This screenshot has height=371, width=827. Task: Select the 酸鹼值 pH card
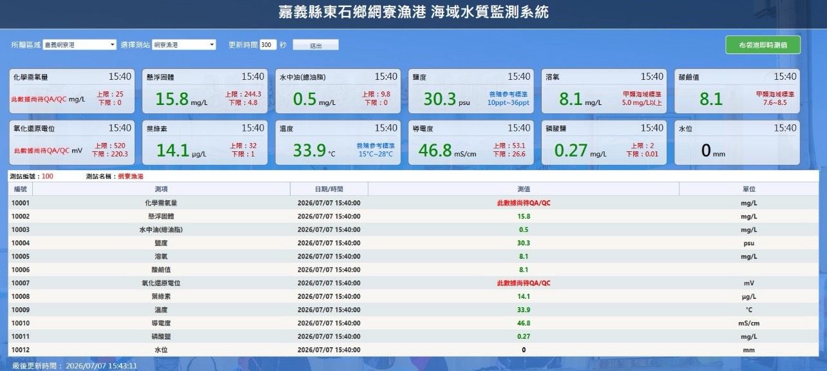(737, 91)
